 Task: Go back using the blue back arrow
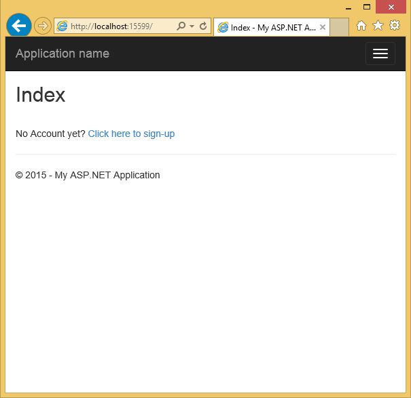[x=19, y=26]
